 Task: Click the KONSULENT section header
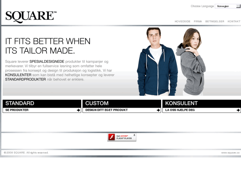202,103
